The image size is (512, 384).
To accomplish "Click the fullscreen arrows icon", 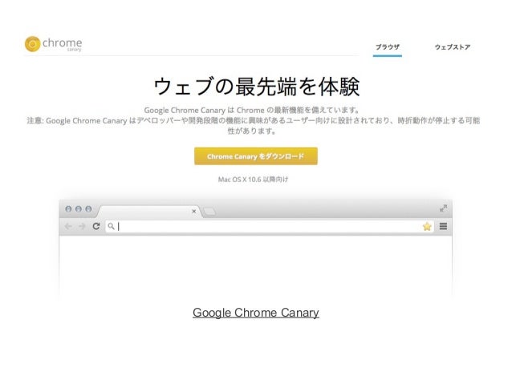I will tap(443, 208).
